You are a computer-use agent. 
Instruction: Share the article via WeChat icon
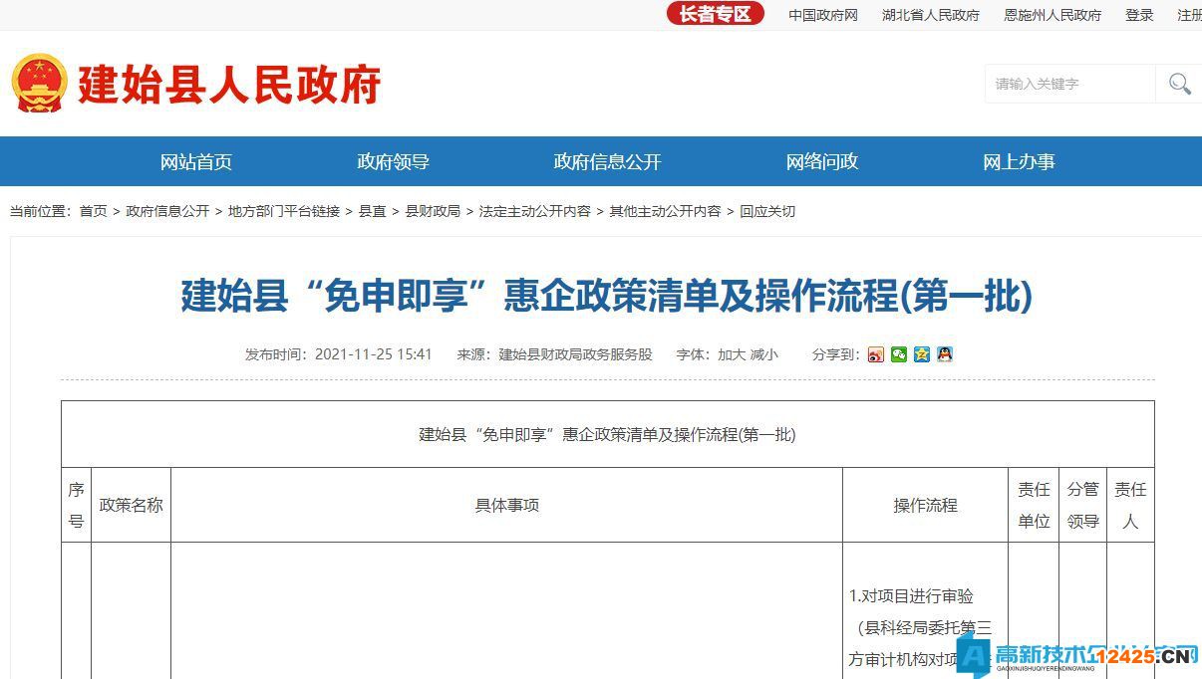tap(898, 354)
